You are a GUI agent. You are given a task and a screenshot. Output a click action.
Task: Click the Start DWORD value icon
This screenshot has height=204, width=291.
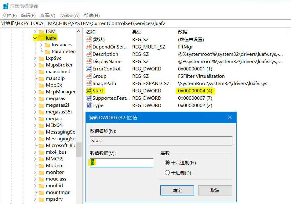(x=89, y=91)
